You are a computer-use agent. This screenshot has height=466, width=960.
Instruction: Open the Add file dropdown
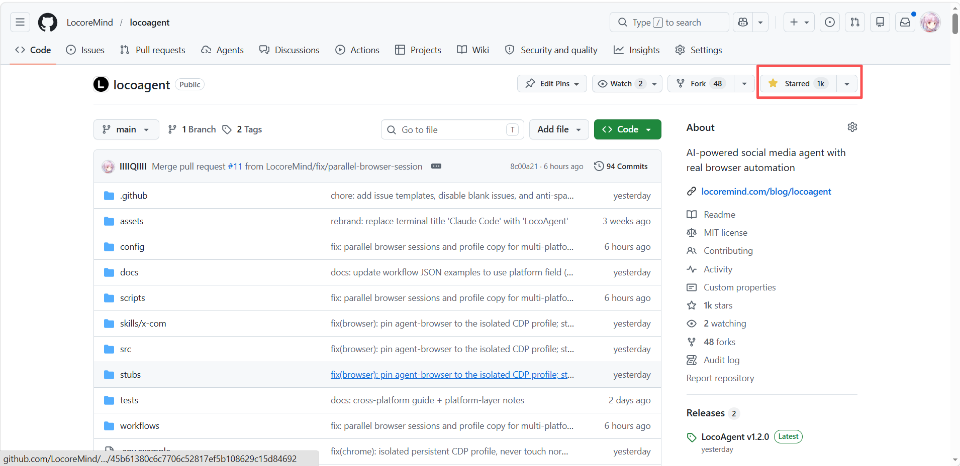[x=559, y=129]
